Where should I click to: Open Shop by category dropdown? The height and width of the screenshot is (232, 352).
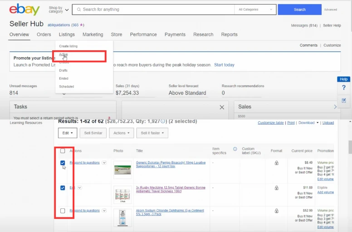(x=59, y=10)
